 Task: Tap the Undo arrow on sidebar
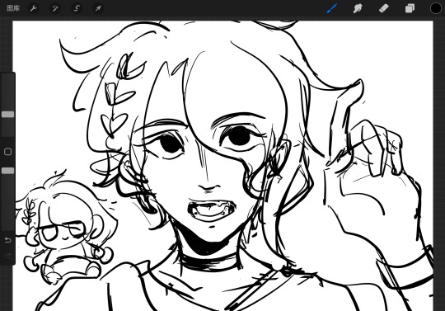(8, 240)
